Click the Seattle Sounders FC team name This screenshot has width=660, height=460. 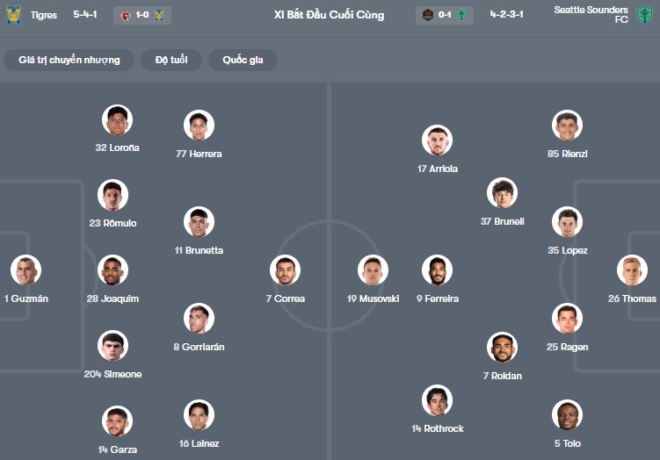pos(591,14)
